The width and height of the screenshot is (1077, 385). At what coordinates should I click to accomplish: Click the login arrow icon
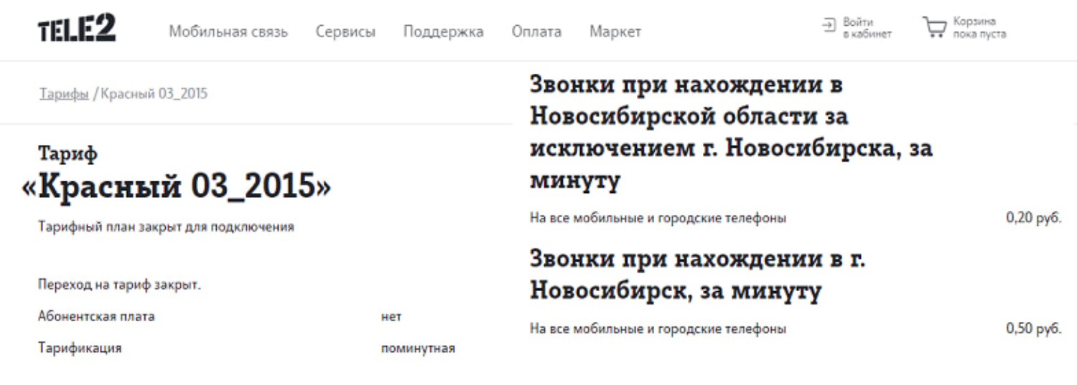(x=829, y=25)
